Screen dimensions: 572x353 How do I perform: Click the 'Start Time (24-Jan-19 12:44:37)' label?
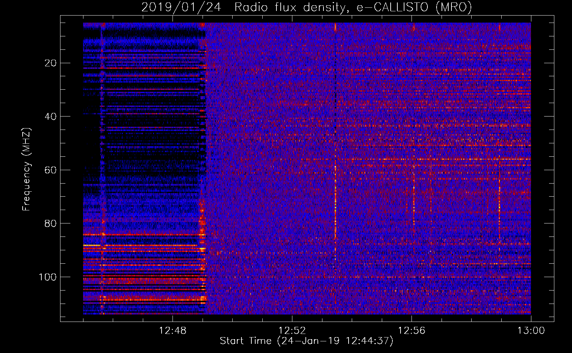coord(307,341)
